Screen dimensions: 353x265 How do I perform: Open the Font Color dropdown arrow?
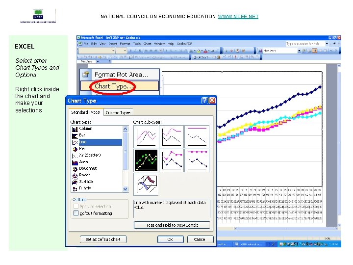point(209,51)
